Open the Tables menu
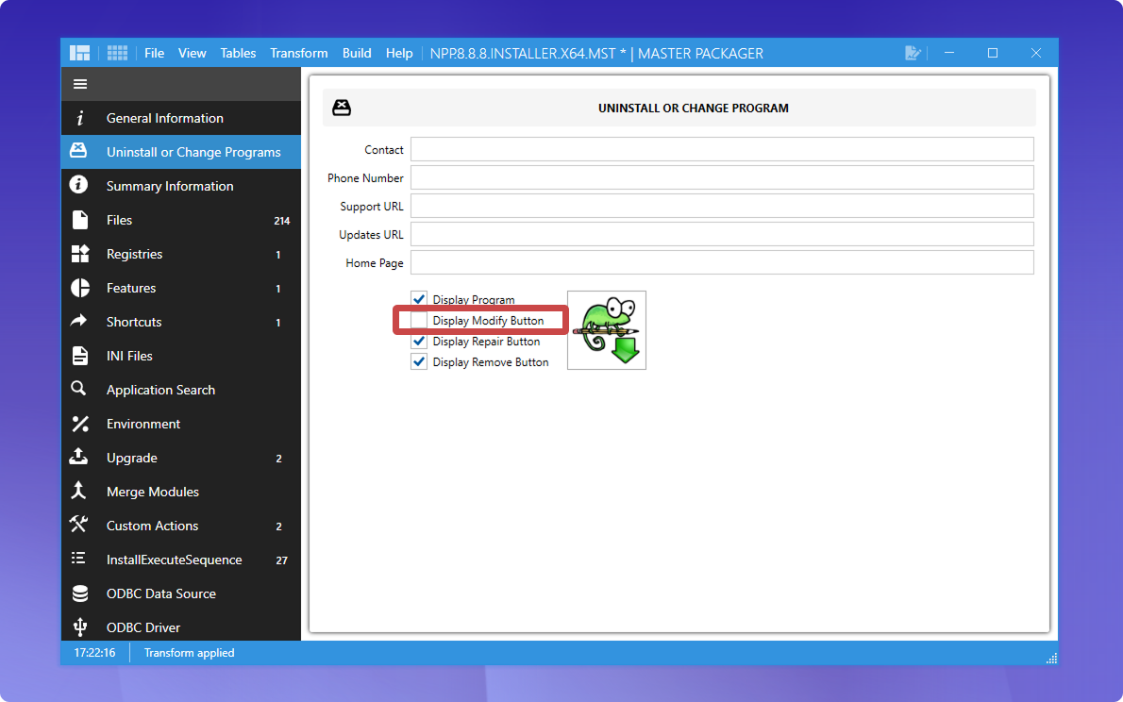This screenshot has width=1123, height=702. click(x=238, y=53)
